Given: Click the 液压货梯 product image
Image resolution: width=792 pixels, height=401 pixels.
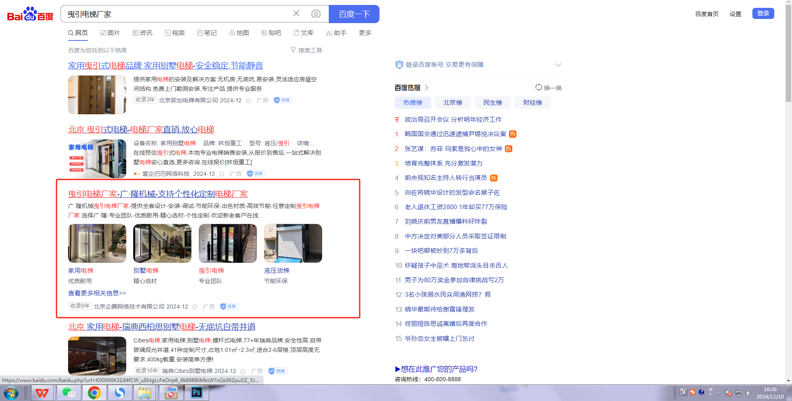Looking at the screenshot, I should point(293,243).
